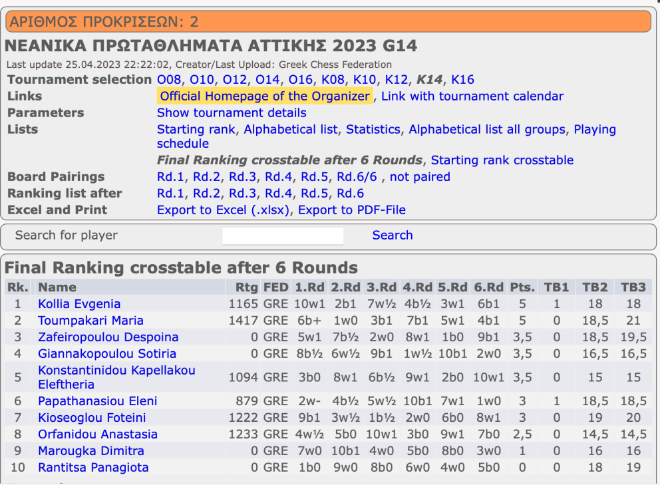
Task: Open the Starting rank list
Action: click(196, 129)
